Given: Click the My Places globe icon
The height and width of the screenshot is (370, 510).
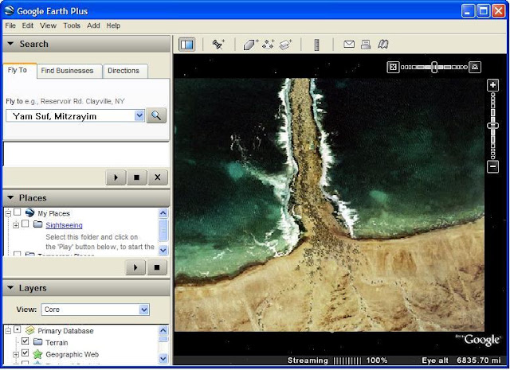Looking at the screenshot, I should point(29,212).
